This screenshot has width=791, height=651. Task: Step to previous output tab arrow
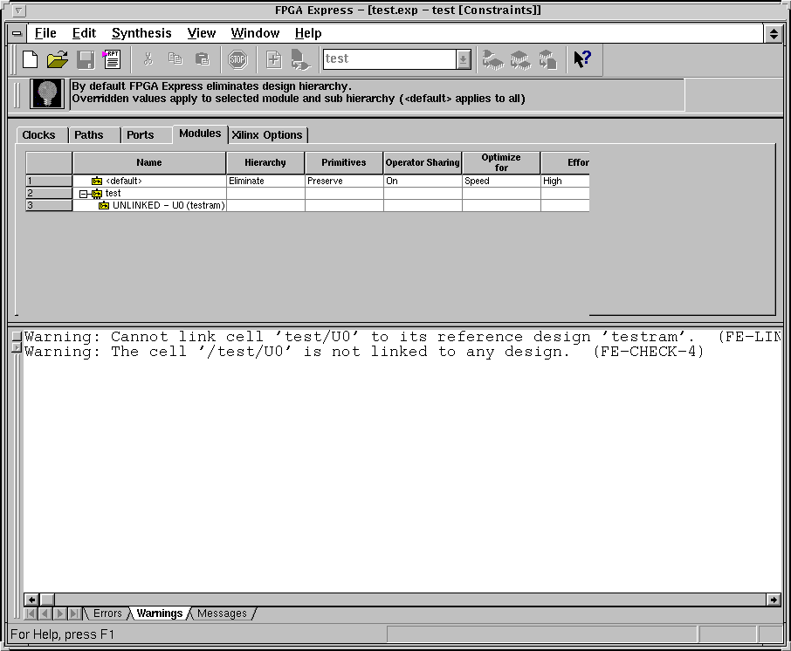45,613
